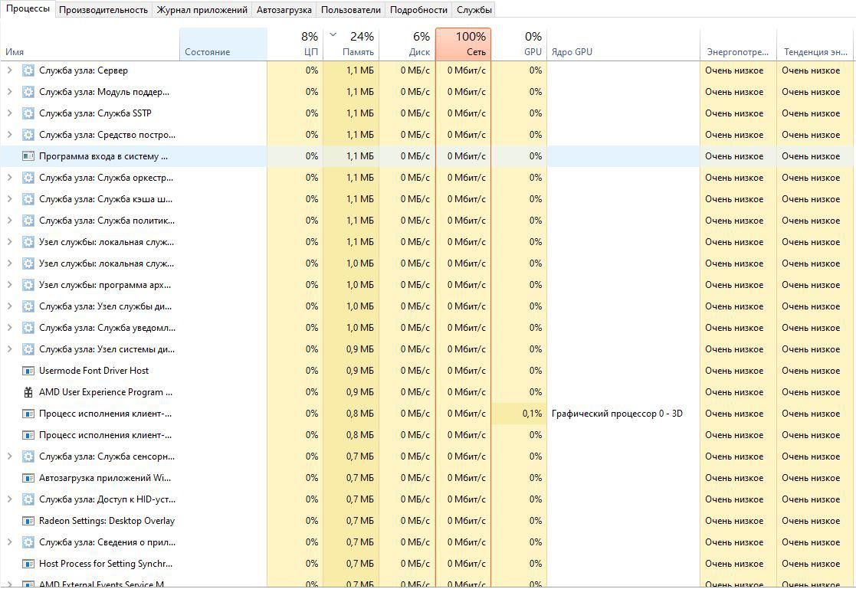Click the gear icon of Служба узла: Служба SSTP
This screenshot has width=856, height=589.
tap(28, 113)
